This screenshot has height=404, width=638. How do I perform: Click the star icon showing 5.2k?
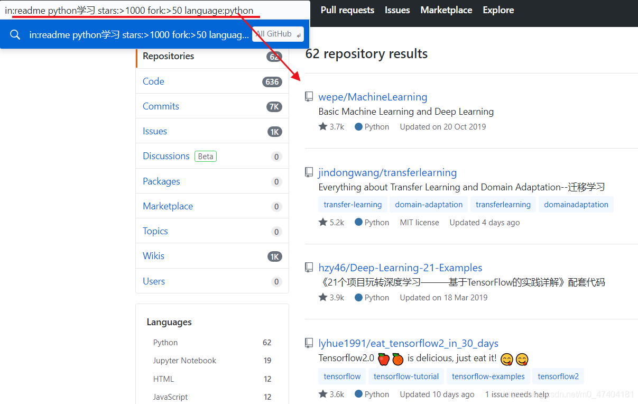(x=322, y=222)
